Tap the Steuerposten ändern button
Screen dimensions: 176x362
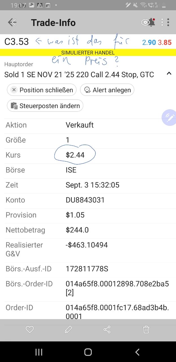coord(45,106)
